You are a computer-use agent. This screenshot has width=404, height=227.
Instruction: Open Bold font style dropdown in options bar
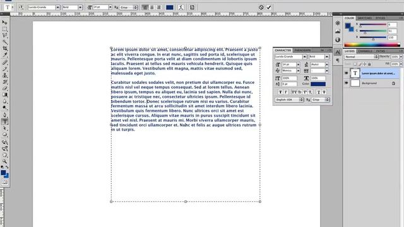[x=80, y=8]
